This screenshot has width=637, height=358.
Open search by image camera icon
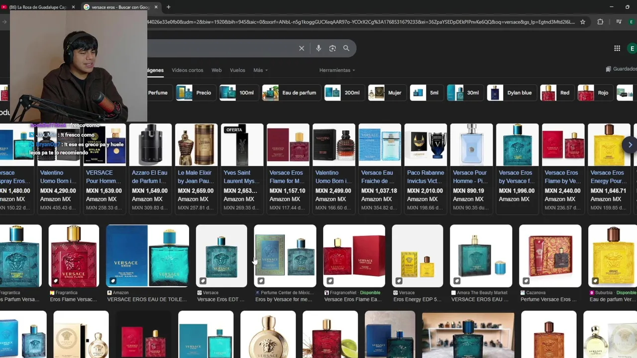pyautogui.click(x=332, y=48)
